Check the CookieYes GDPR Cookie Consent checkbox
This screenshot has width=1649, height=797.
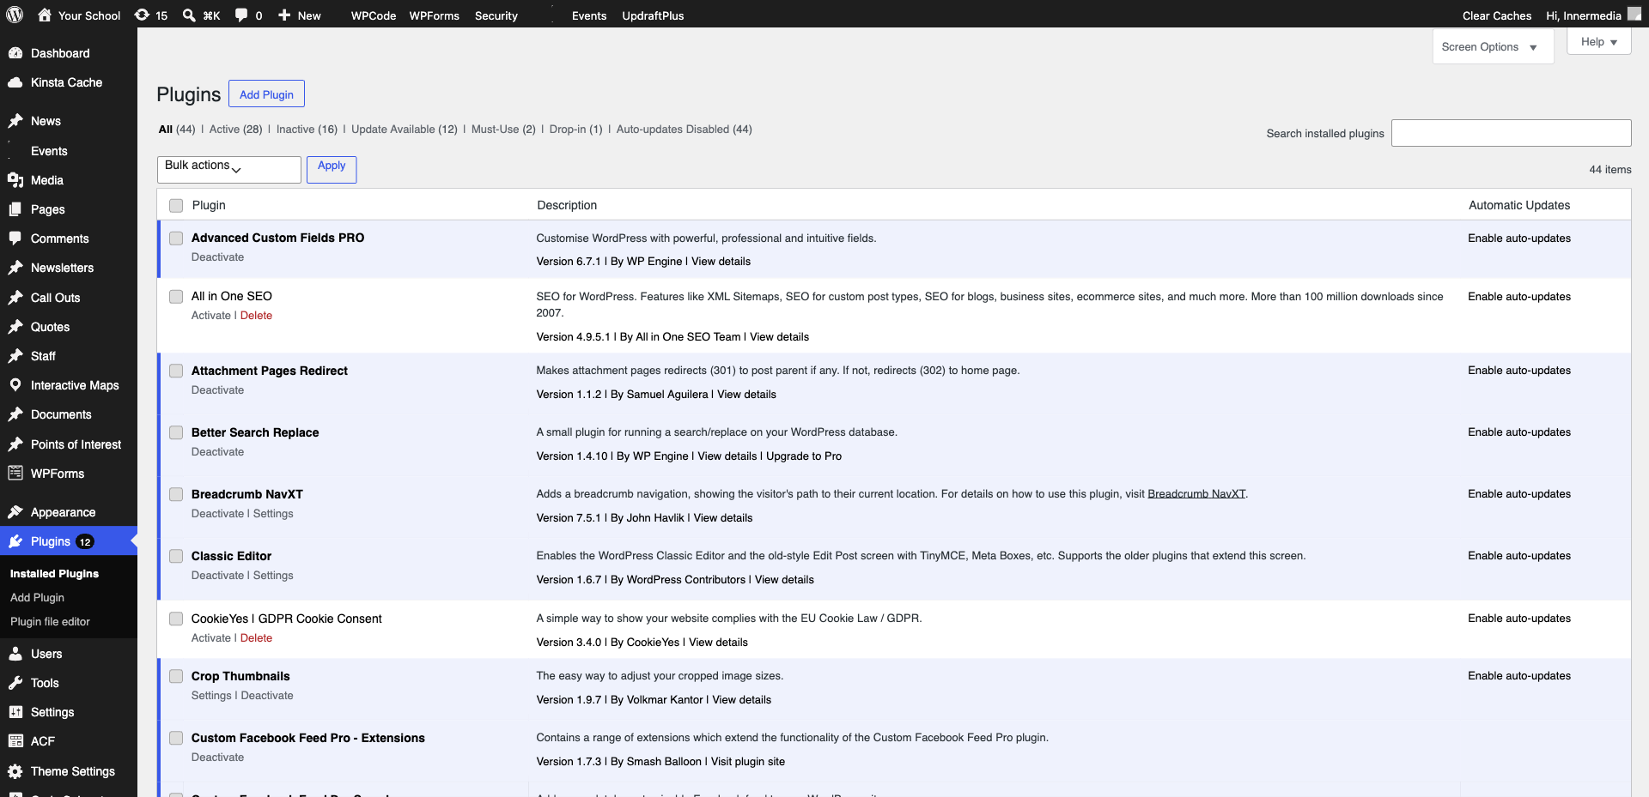click(176, 619)
